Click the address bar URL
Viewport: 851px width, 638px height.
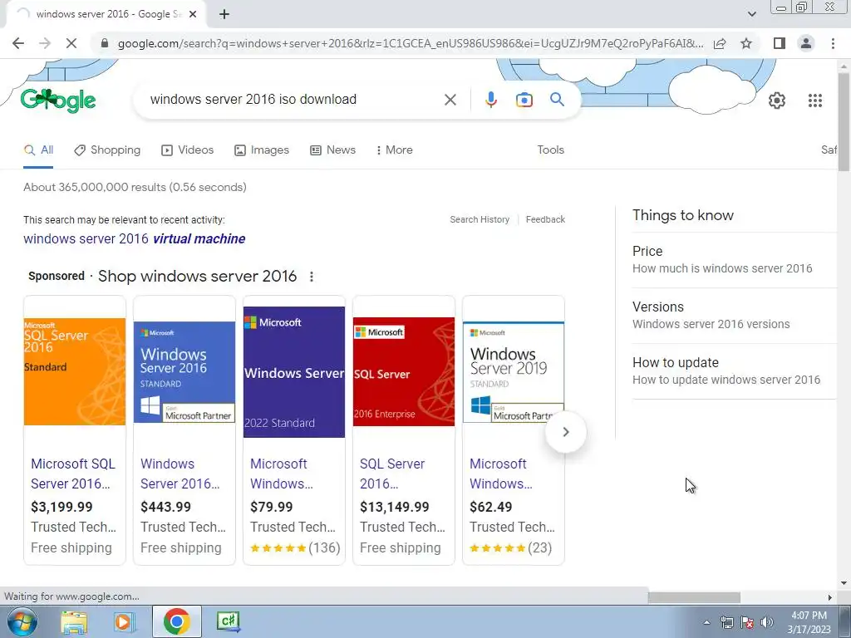pyautogui.click(x=410, y=43)
